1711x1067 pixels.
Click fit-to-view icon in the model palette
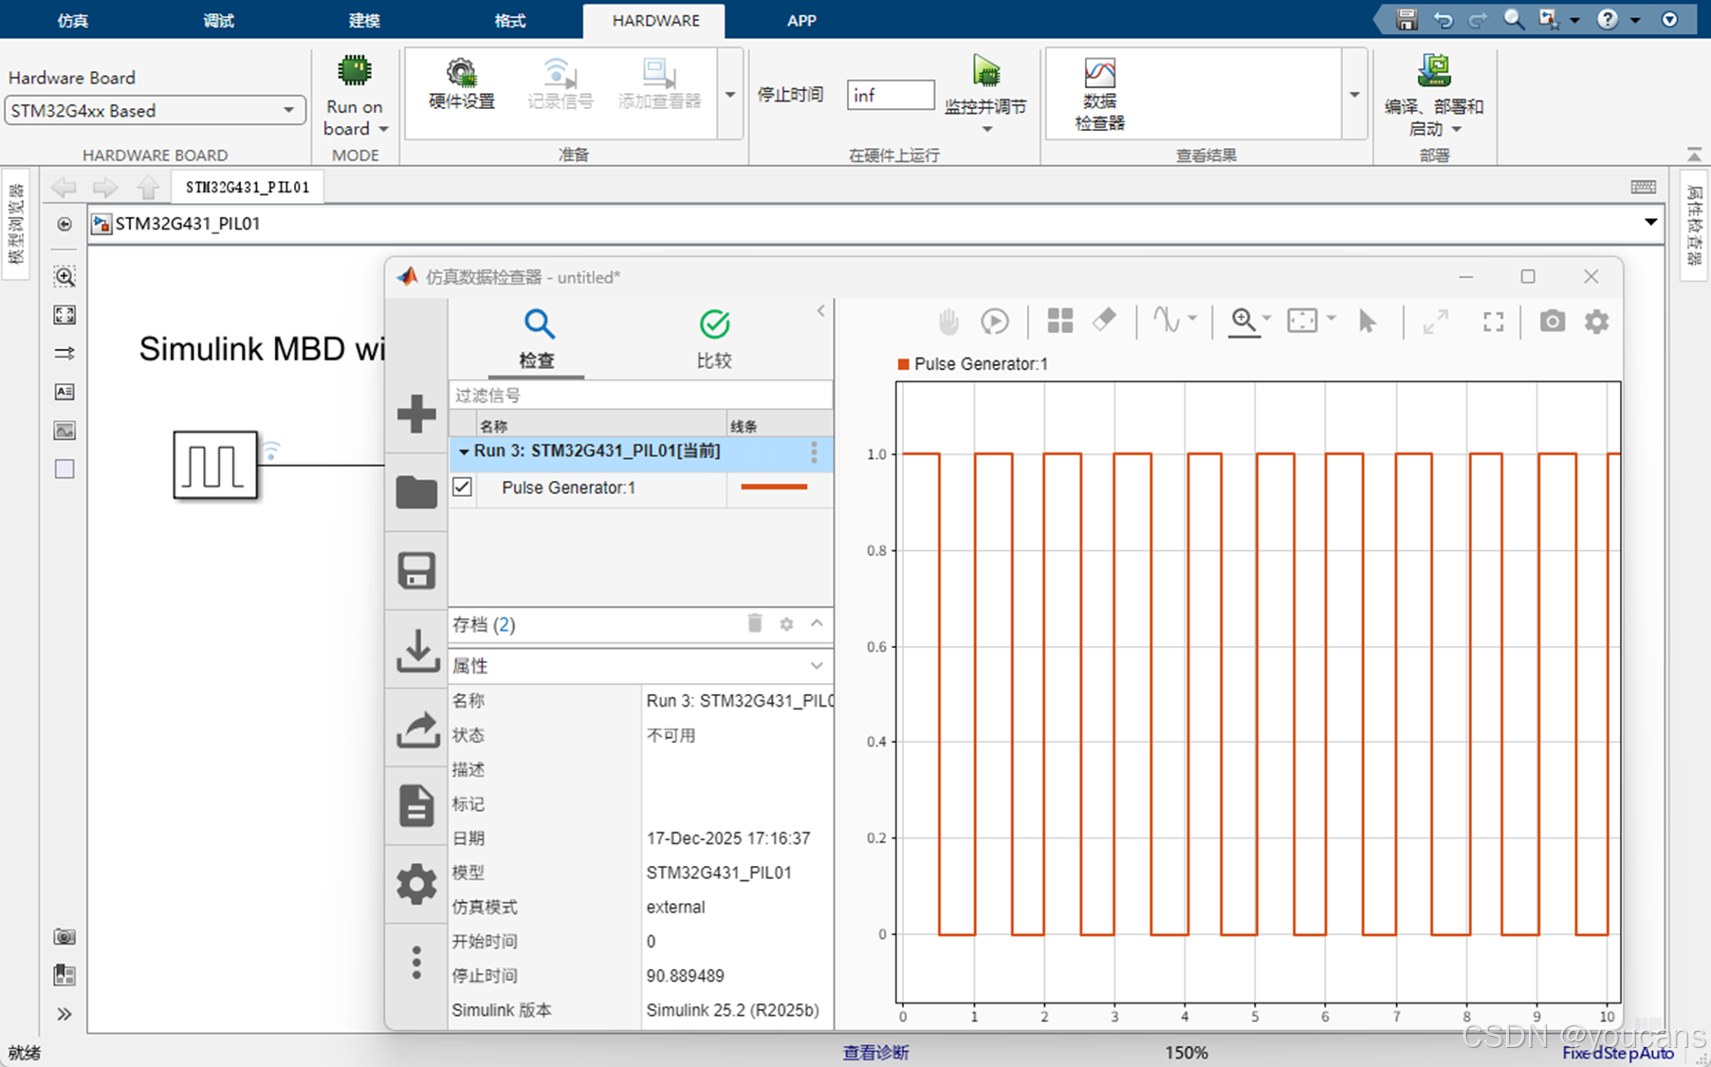coord(64,315)
